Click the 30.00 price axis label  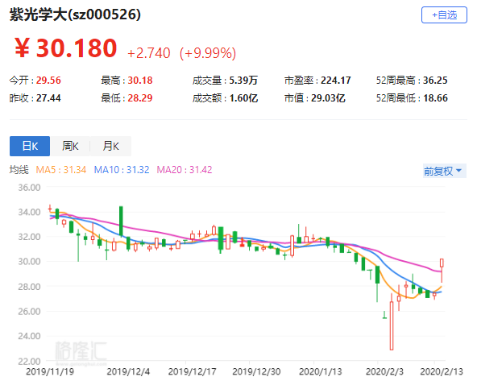[x=29, y=262]
